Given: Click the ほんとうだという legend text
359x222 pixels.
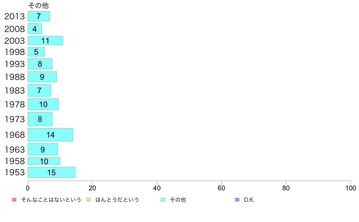Looking at the screenshot, I should (x=117, y=200).
